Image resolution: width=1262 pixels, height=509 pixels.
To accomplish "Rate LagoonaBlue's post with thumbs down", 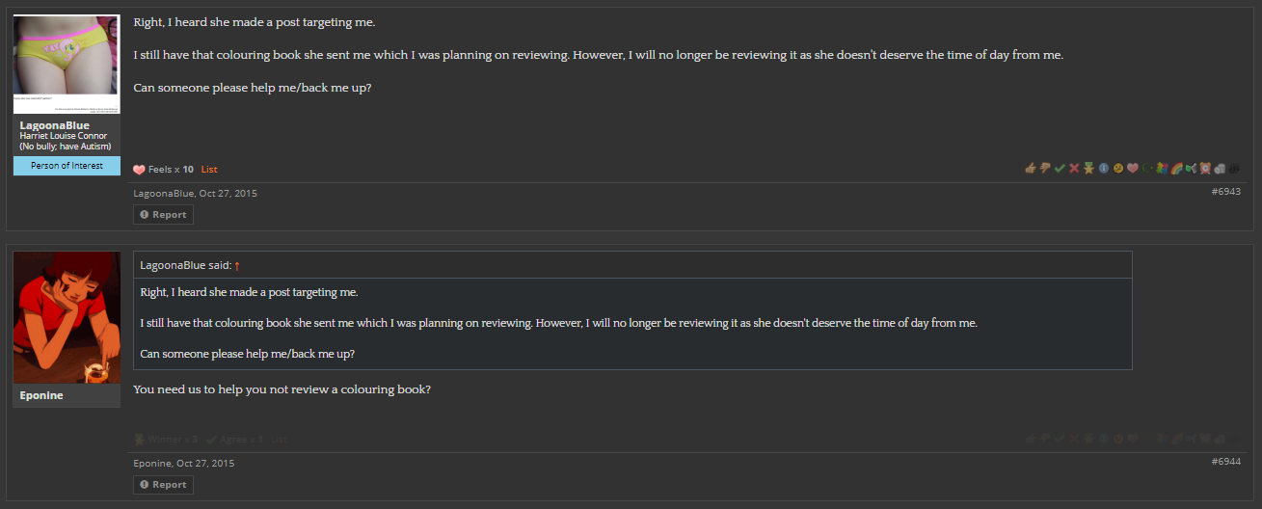I will (1045, 168).
